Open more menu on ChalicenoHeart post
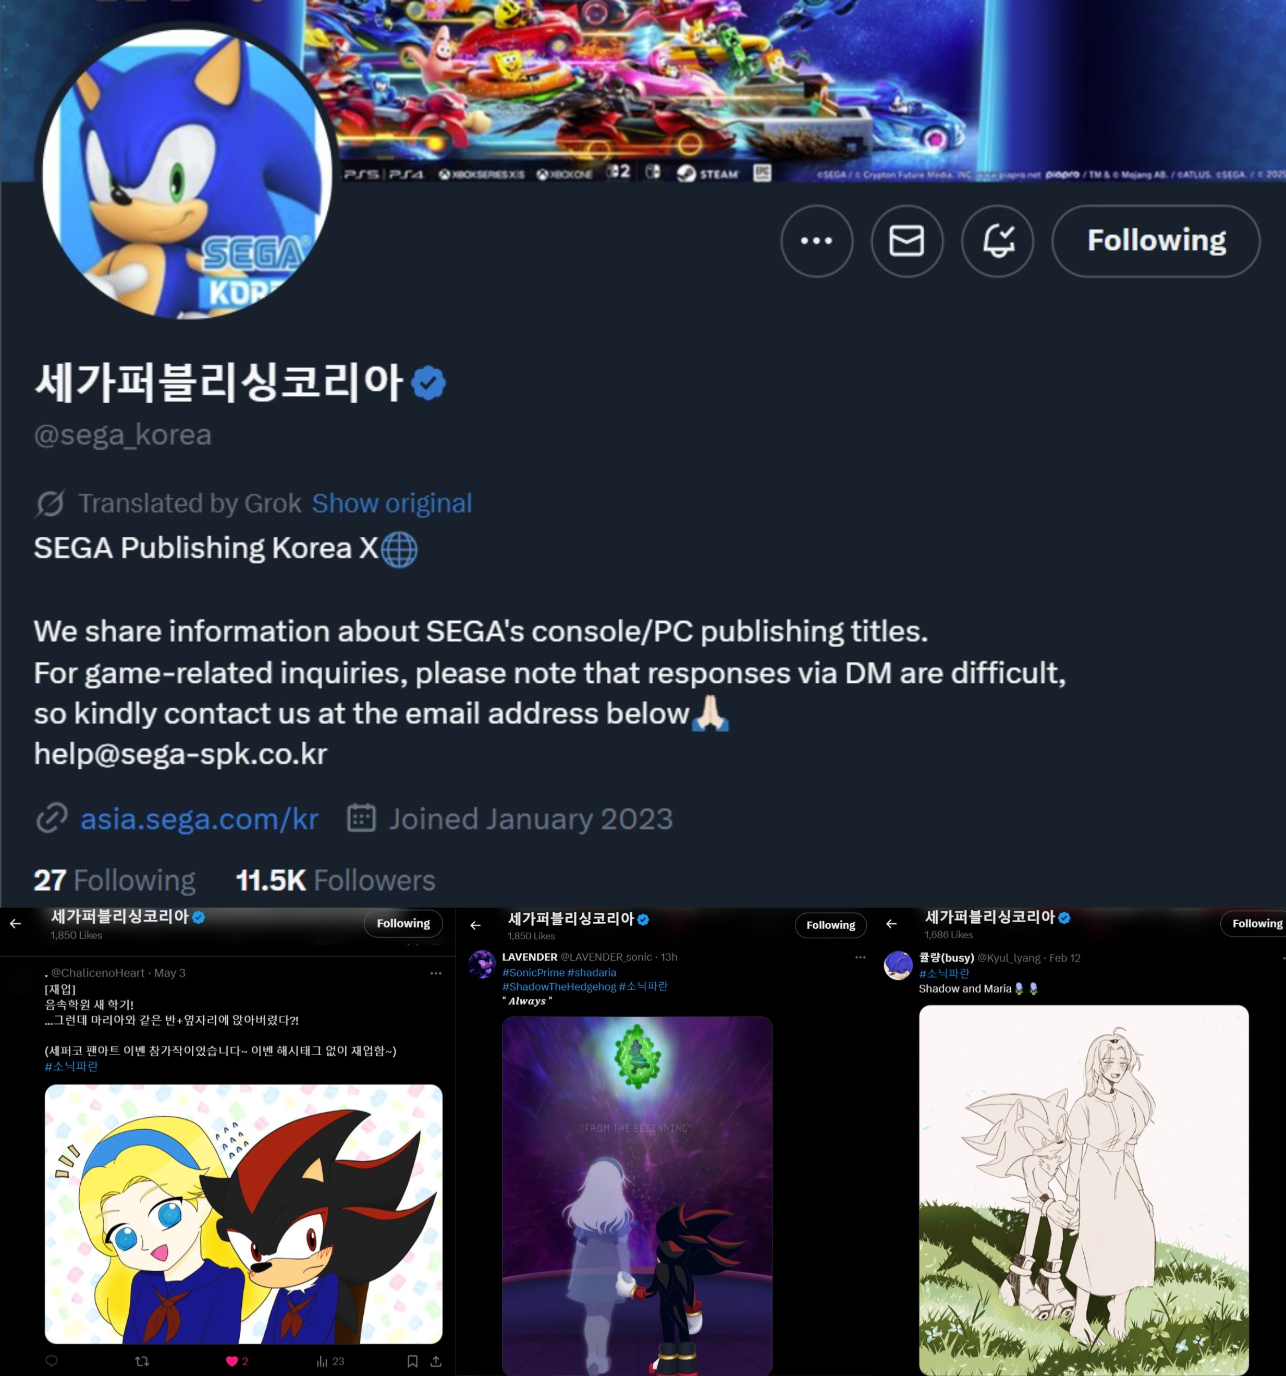The image size is (1286, 1376). 436,973
